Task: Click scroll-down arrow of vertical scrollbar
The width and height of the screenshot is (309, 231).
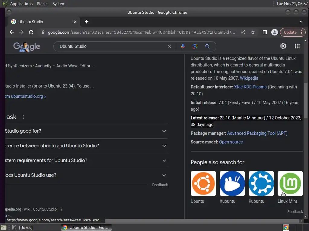Action: click(306, 216)
